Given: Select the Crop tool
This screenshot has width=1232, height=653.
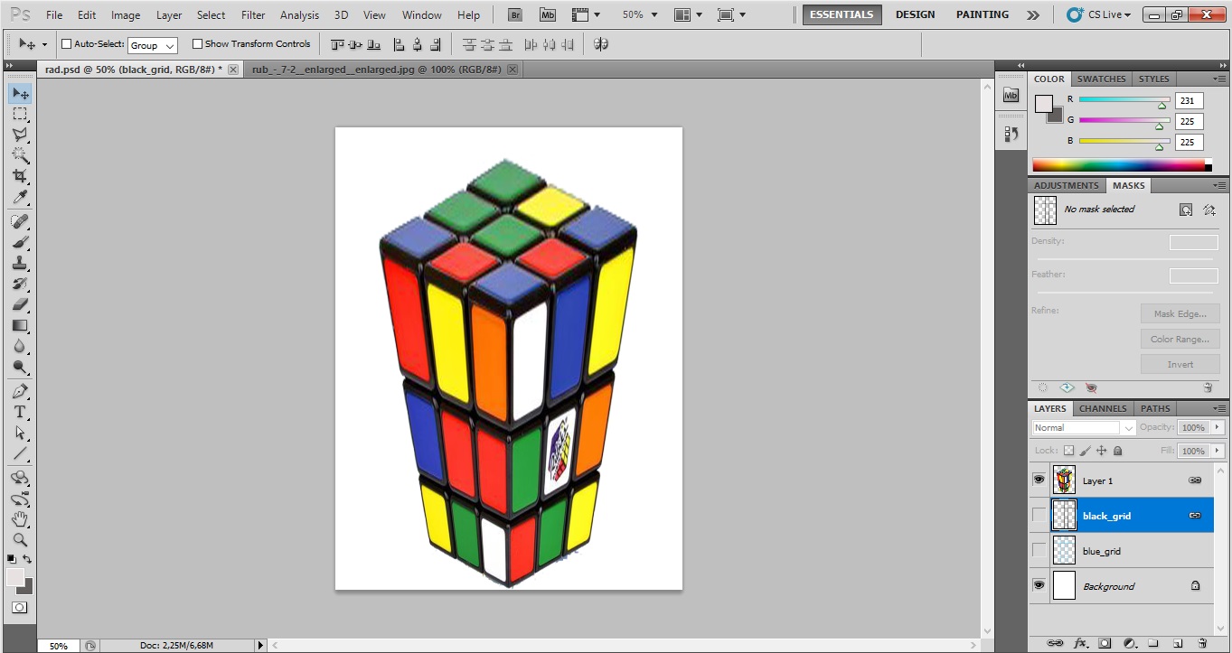Looking at the screenshot, I should tap(20, 176).
